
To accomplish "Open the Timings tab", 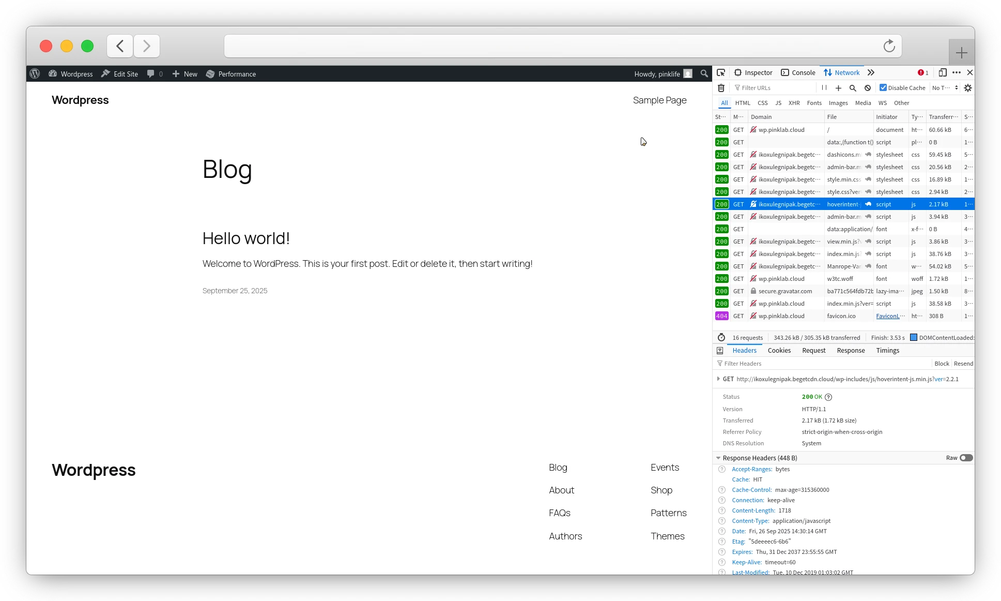I will coord(887,351).
